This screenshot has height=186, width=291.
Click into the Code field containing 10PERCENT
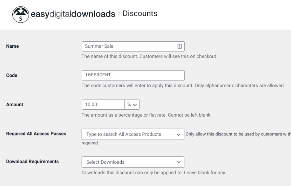coord(133,75)
